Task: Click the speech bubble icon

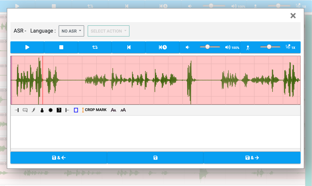Action: click(x=25, y=110)
